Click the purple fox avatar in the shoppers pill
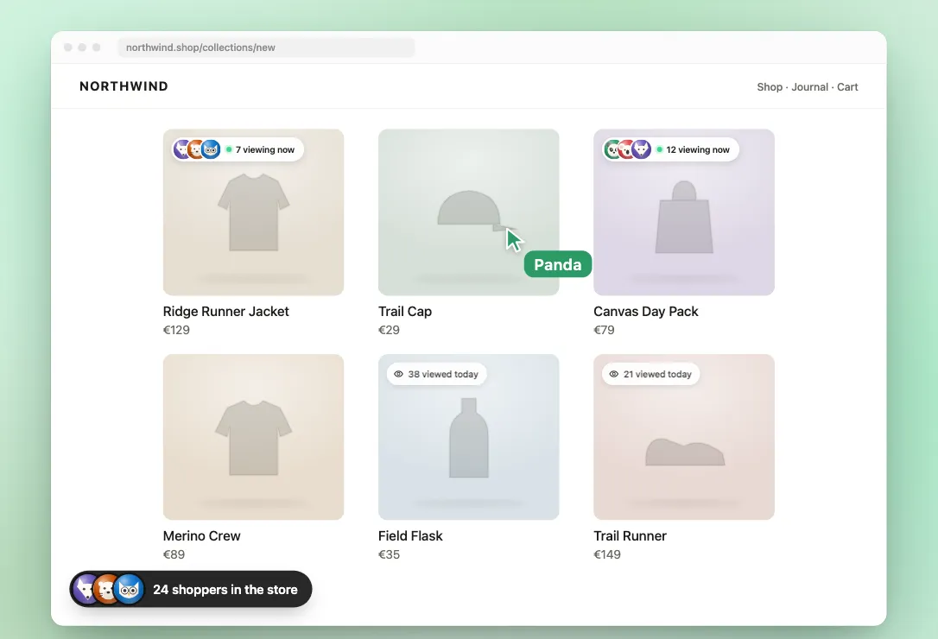 pyautogui.click(x=86, y=589)
